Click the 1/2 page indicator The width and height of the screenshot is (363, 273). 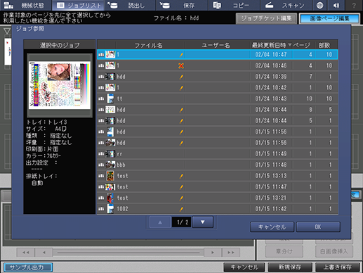[182, 222]
